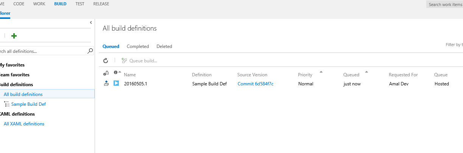Click the refresh icon above build list

[106, 60]
